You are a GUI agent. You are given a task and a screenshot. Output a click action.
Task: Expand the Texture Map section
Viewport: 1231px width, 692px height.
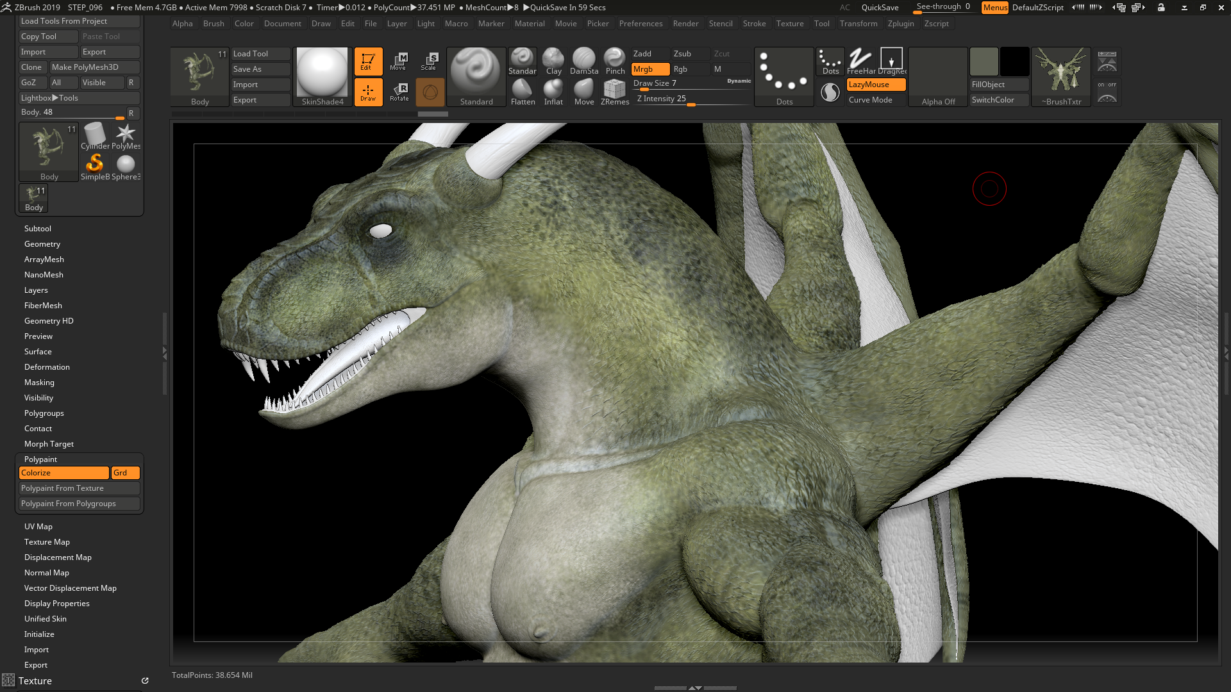[x=47, y=542]
